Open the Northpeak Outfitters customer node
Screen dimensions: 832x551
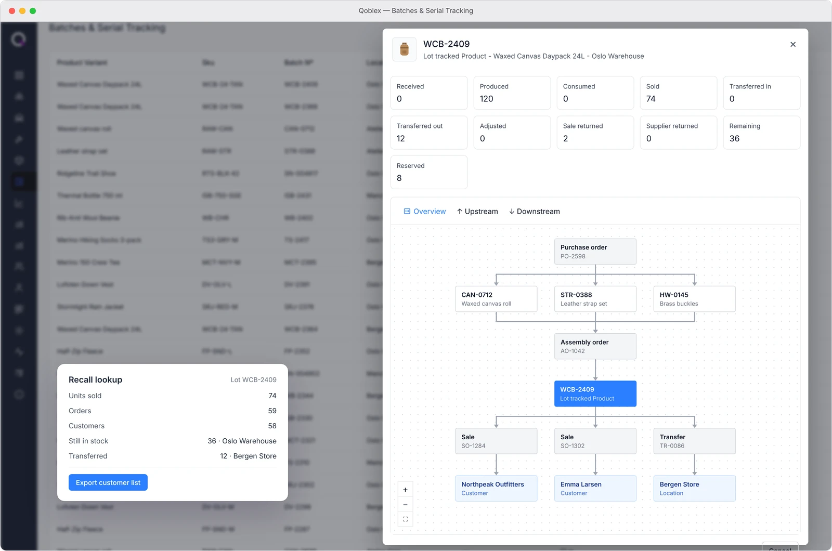point(496,489)
